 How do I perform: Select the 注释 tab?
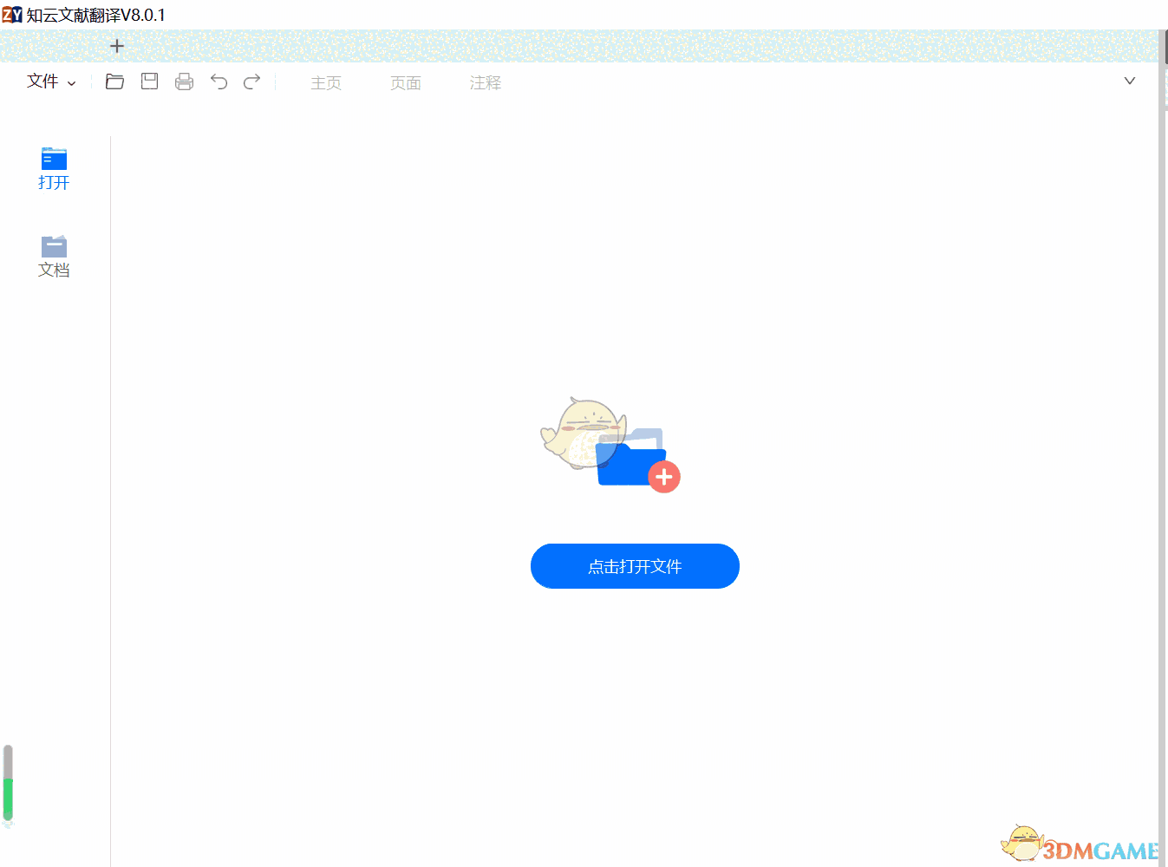485,82
